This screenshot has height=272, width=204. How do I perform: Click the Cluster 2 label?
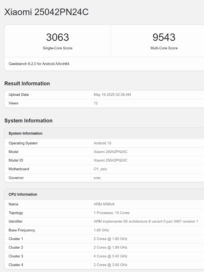(x=16, y=247)
